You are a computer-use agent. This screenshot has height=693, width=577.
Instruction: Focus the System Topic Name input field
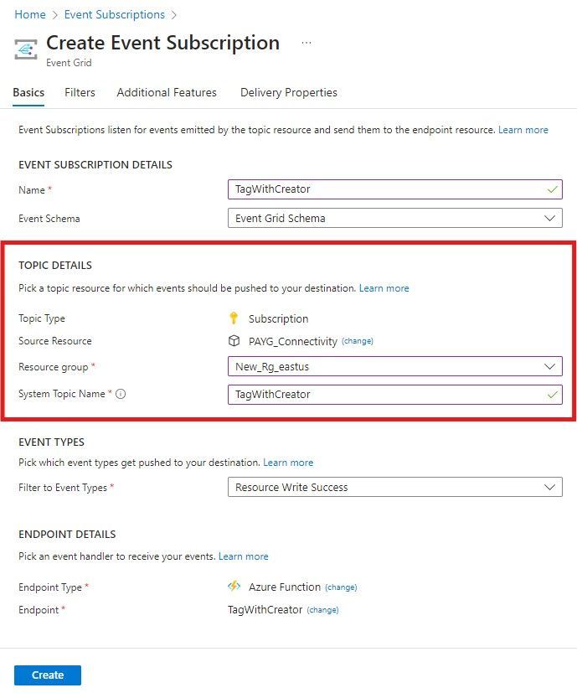click(x=395, y=394)
